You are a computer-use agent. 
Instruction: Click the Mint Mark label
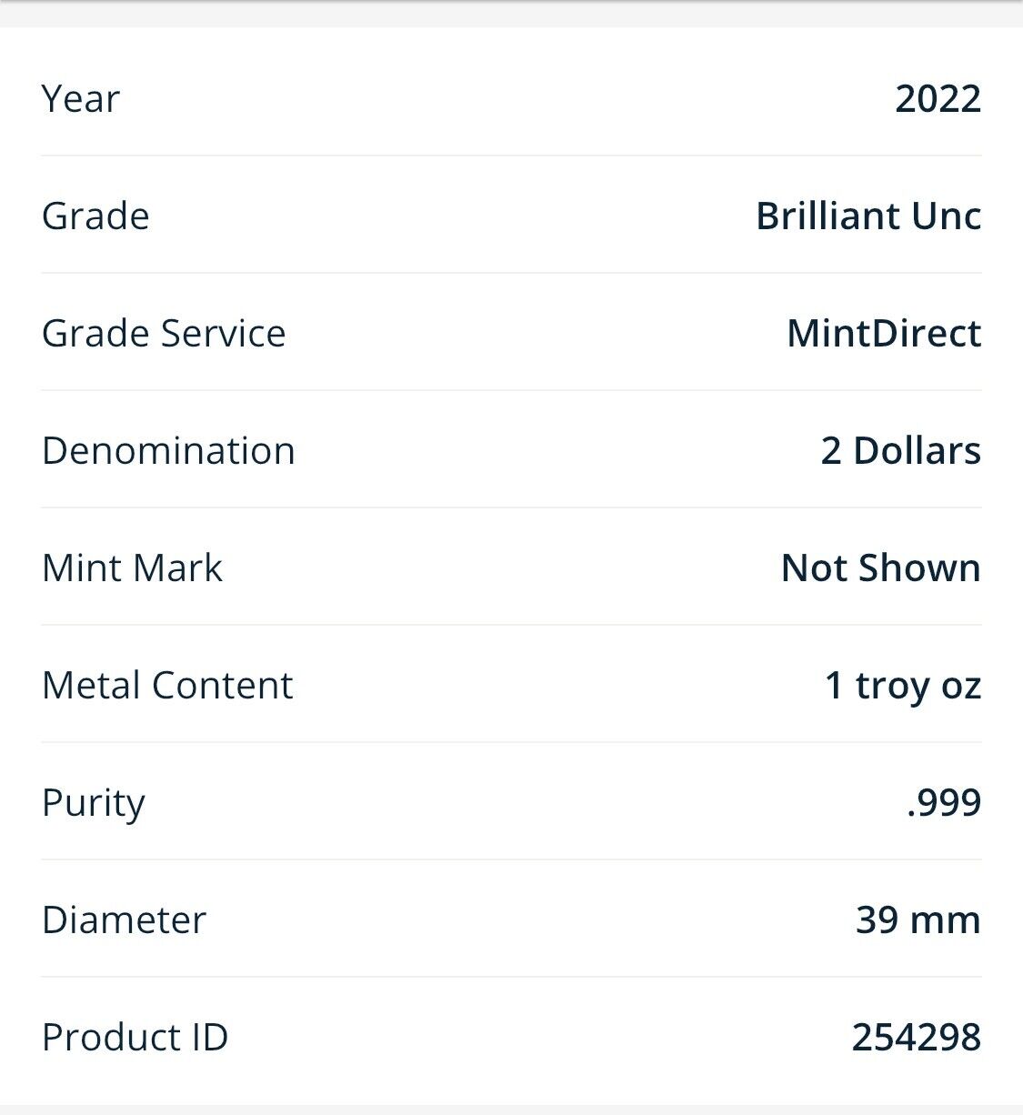132,568
